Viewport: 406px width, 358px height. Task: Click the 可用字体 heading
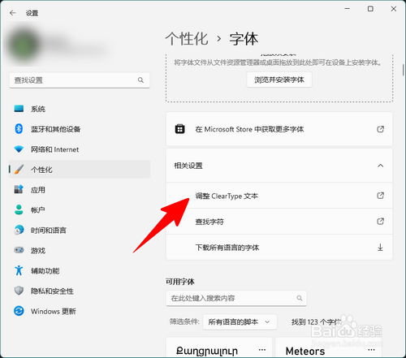pyautogui.click(x=180, y=282)
